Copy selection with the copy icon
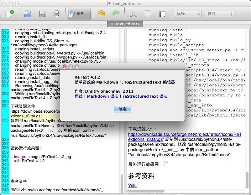The height and width of the screenshot is (195, 251). [148, 14]
